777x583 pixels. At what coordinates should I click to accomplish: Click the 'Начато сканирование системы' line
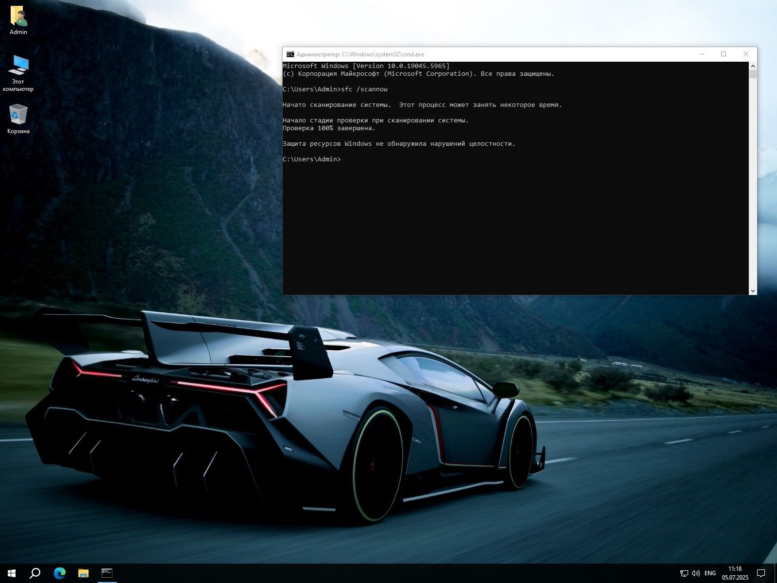pyautogui.click(x=422, y=105)
